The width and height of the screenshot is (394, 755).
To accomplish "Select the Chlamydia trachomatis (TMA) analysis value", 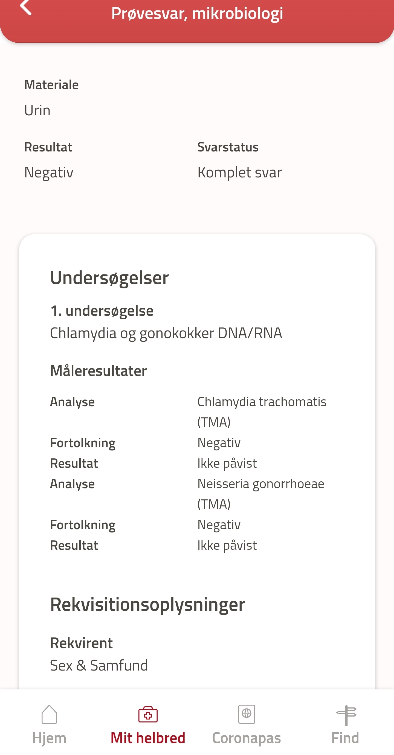I will pos(262,412).
